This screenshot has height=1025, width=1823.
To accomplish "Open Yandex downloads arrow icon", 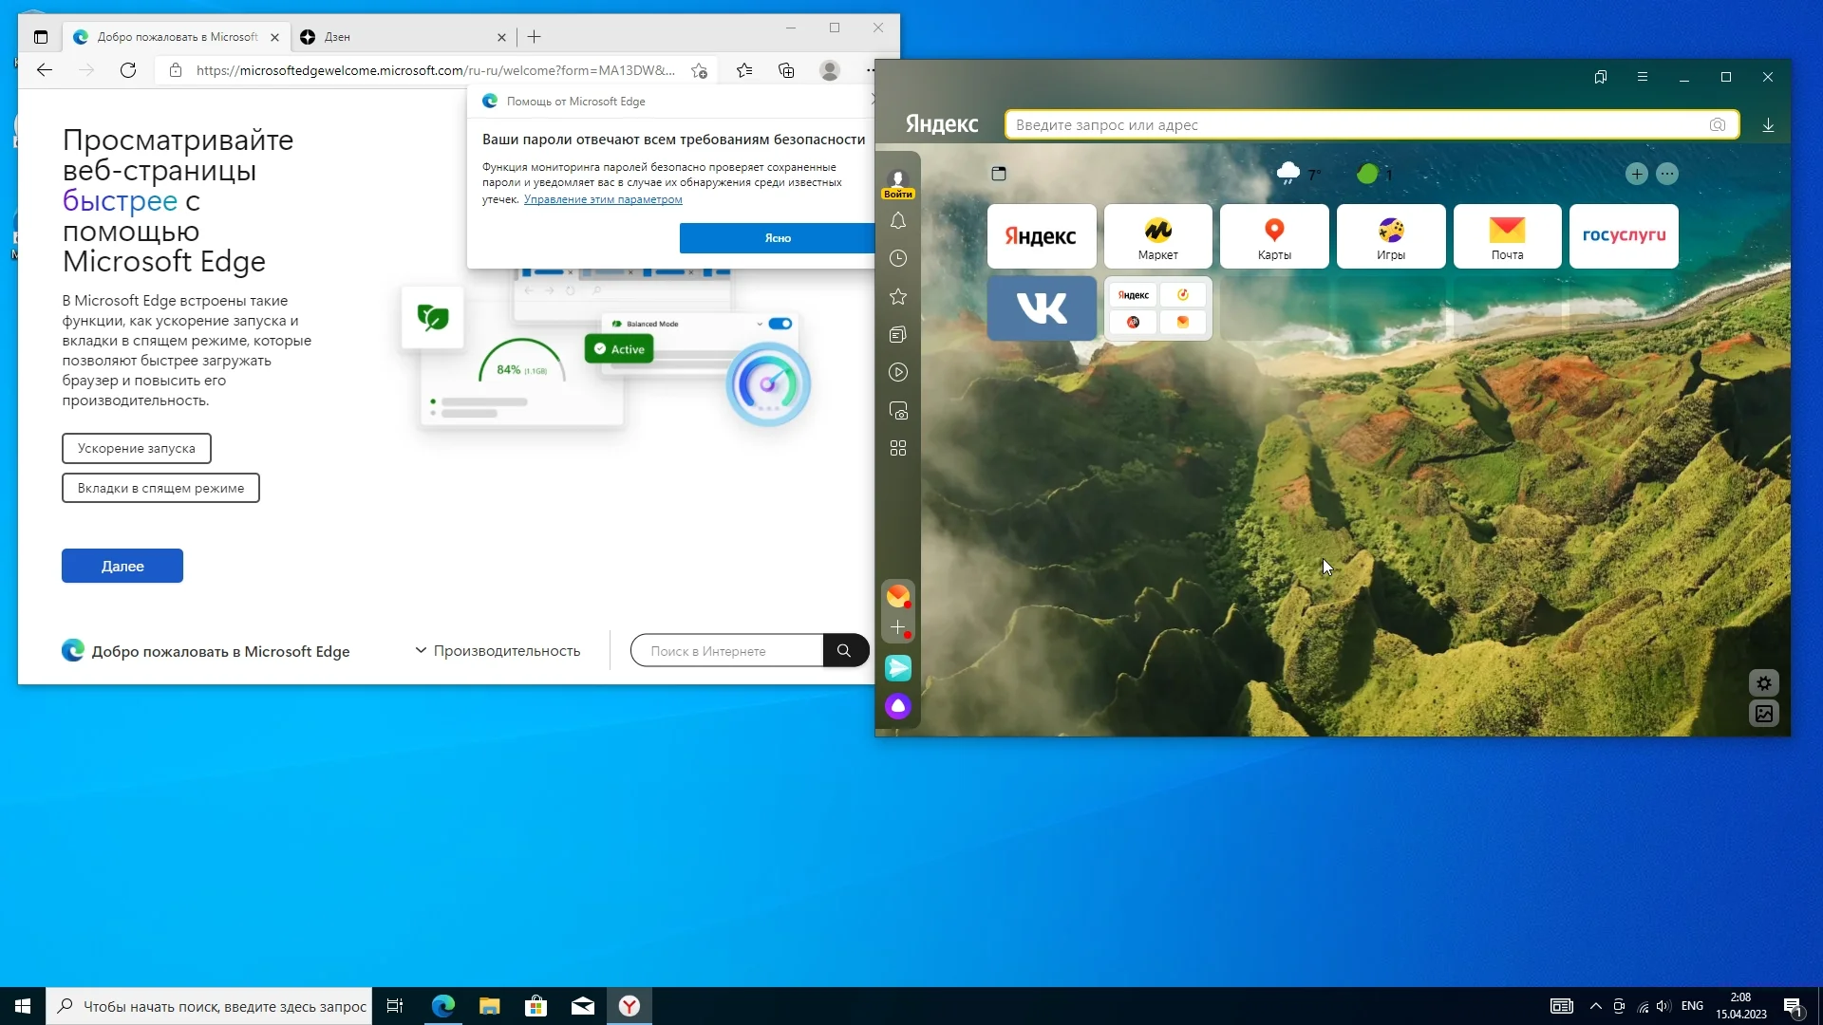I will pos(1768,125).
